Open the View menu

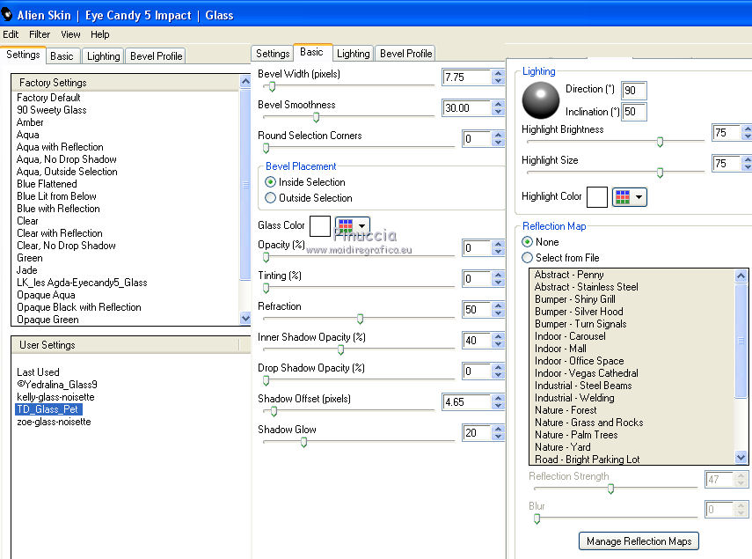click(x=70, y=34)
